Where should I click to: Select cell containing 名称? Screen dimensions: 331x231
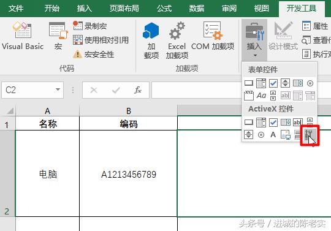pyautogui.click(x=47, y=123)
